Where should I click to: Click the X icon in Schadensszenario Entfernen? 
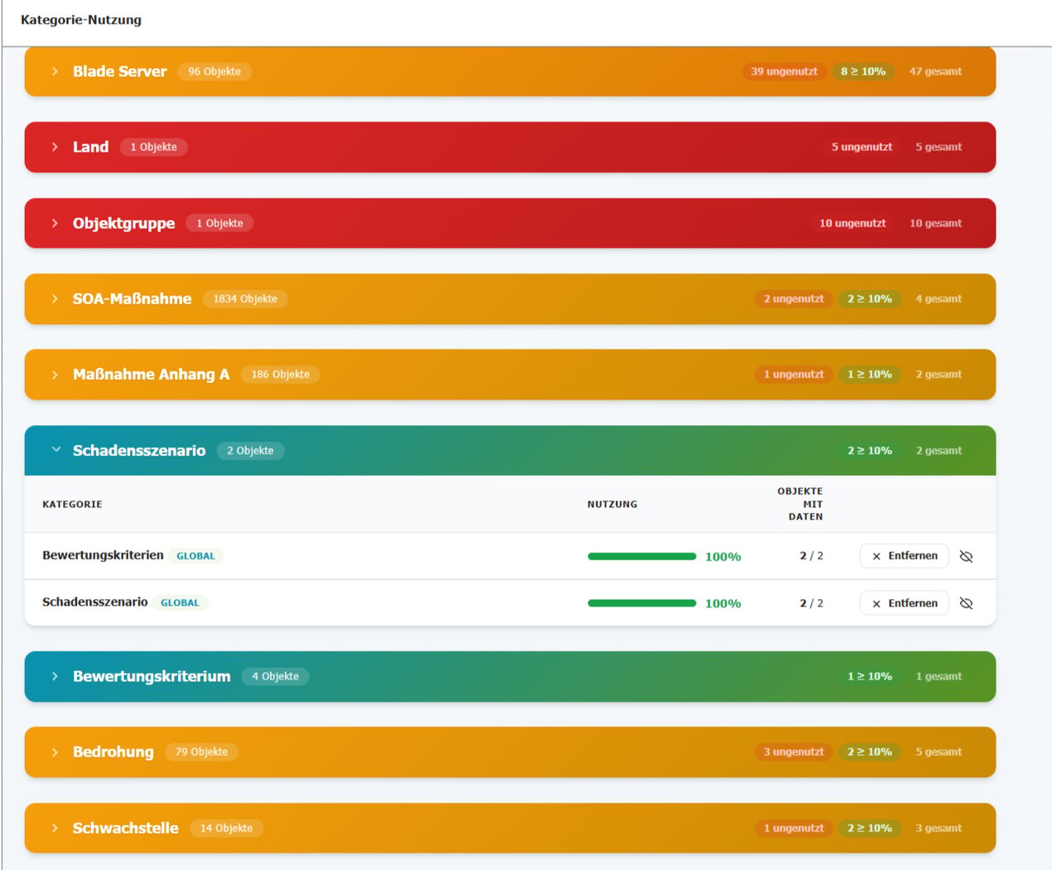tap(876, 604)
